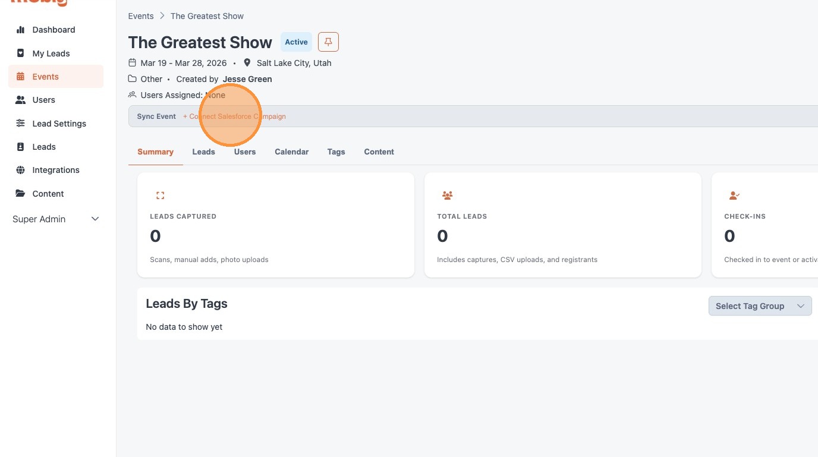Open the Select Tag Group dropdown
The width and height of the screenshot is (818, 457).
point(760,306)
